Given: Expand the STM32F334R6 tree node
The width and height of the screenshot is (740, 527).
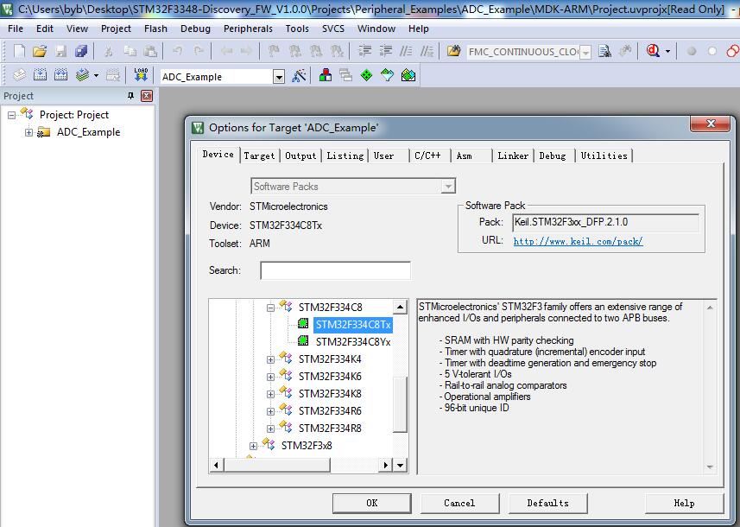Looking at the screenshot, I should (270, 411).
